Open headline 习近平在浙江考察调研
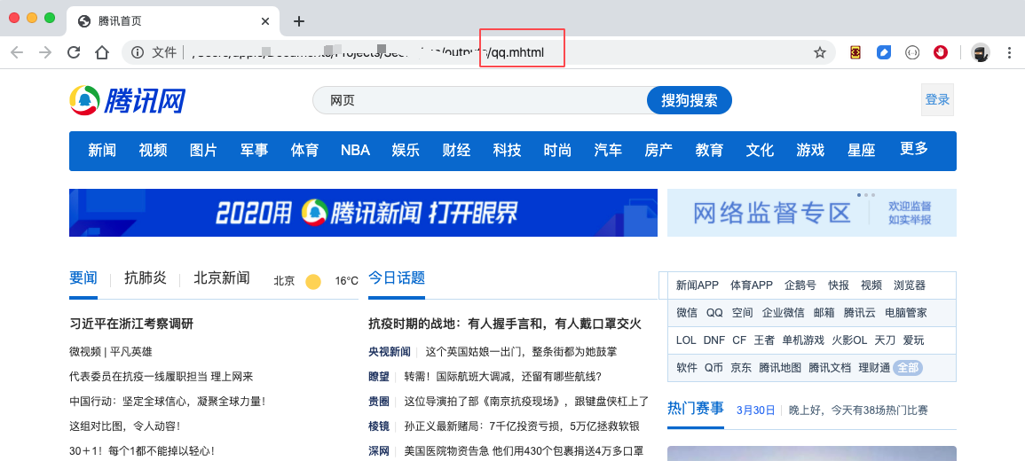The image size is (1025, 461). point(131,324)
